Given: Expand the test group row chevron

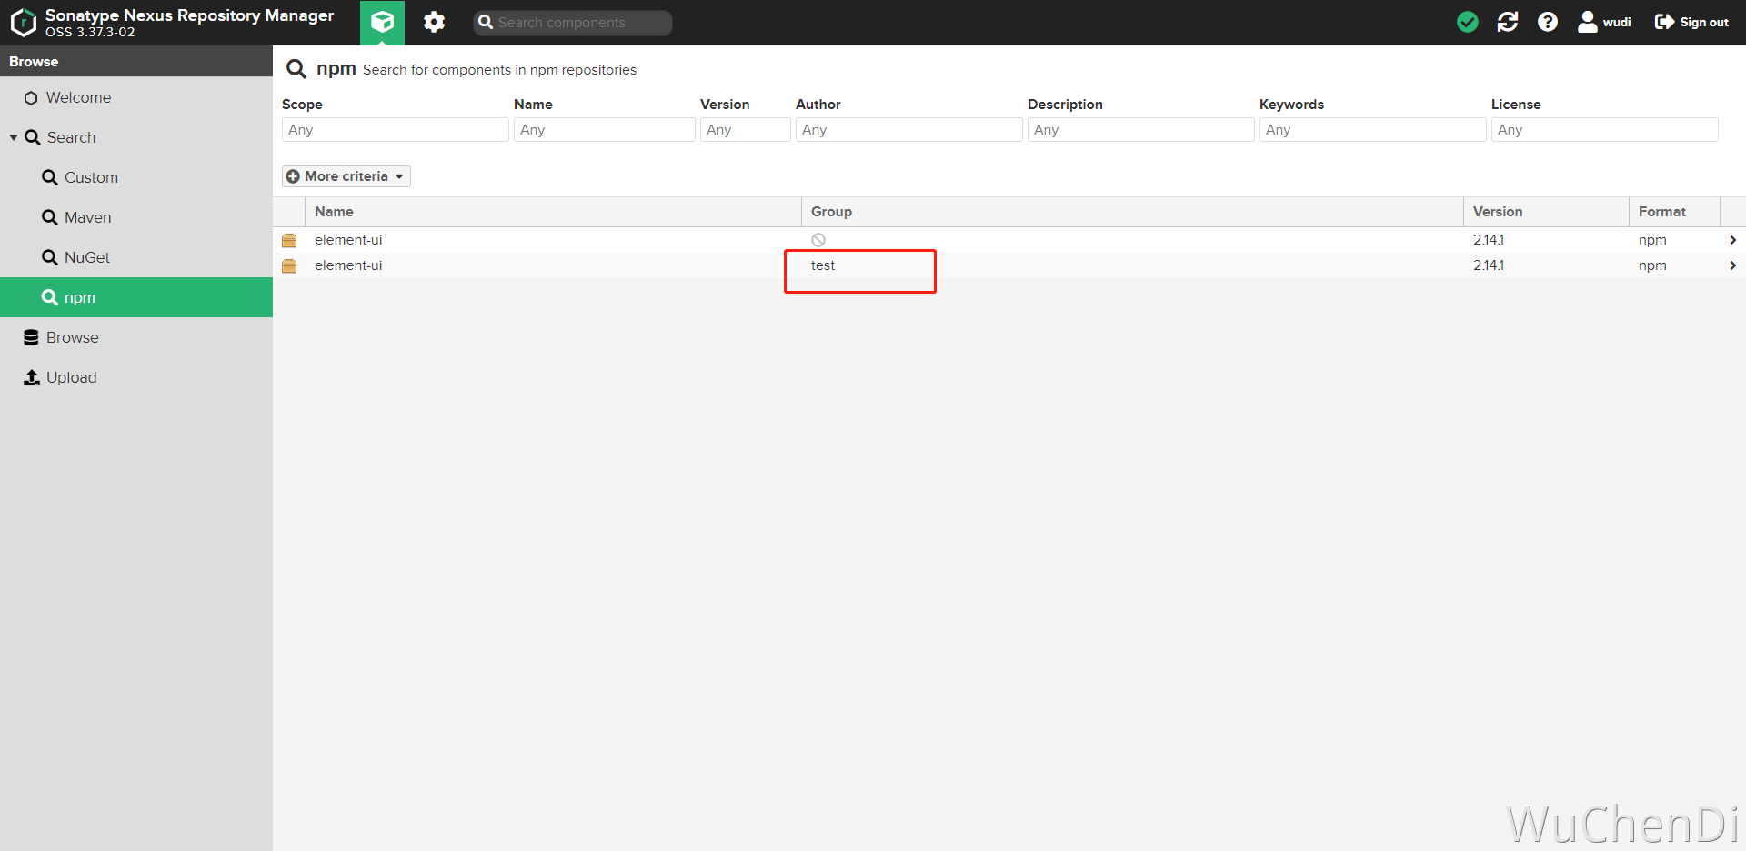Looking at the screenshot, I should pos(1732,265).
